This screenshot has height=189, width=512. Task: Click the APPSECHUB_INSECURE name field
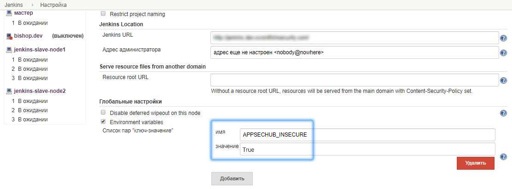[x=367, y=134]
